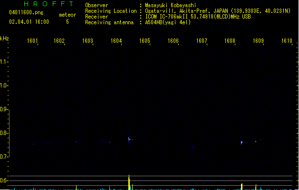Click the 0.9 frequency axis label
Screen dimensions: 299x190
(x=3, y=109)
